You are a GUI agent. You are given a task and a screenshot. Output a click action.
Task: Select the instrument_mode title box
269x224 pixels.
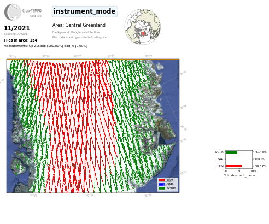click(85, 11)
